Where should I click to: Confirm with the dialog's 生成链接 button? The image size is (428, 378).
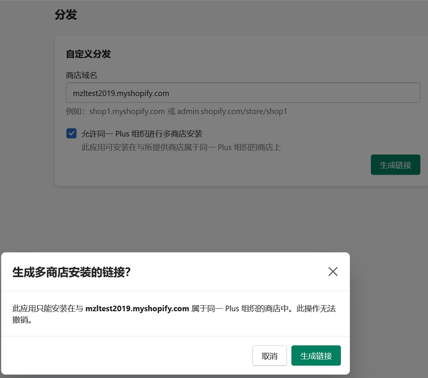coord(316,356)
